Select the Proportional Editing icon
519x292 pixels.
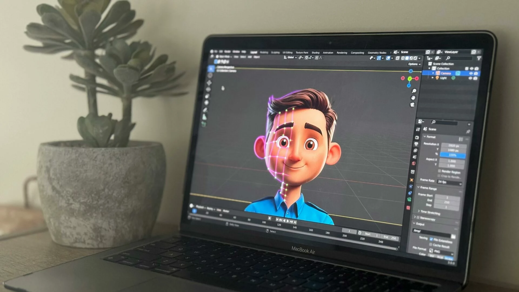point(317,58)
